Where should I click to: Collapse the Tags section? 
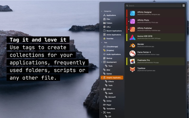(102, 43)
